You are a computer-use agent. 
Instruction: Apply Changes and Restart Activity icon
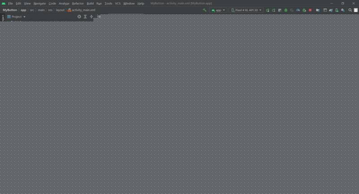point(274,10)
